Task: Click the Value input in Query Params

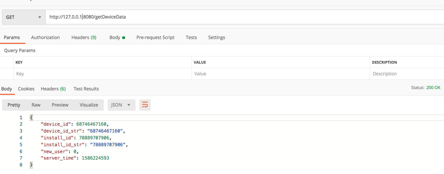Action: [x=281, y=74]
